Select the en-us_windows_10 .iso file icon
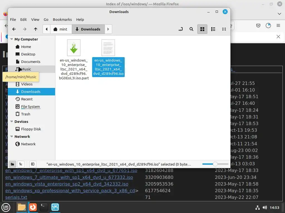Image resolution: width=285 pixels, height=213 pixels. point(108,48)
